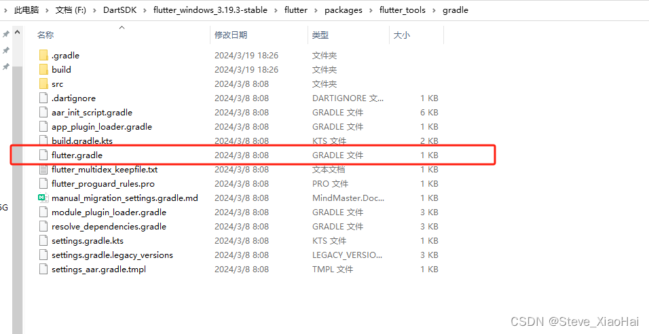Select the file named resolve_dependencies.gradle
The width and height of the screenshot is (649, 334).
pyautogui.click(x=109, y=226)
